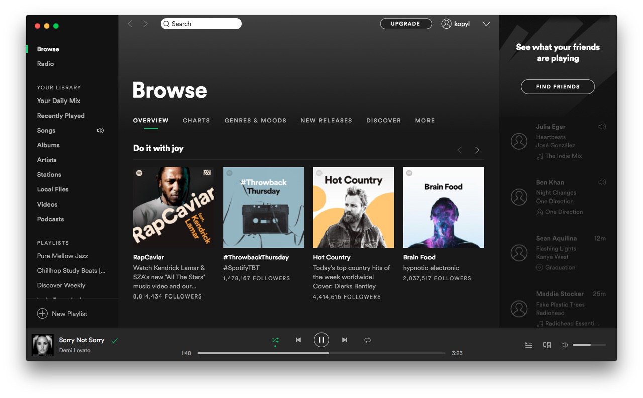Open the MORE tab menu
The height and width of the screenshot is (398, 643).
point(425,121)
